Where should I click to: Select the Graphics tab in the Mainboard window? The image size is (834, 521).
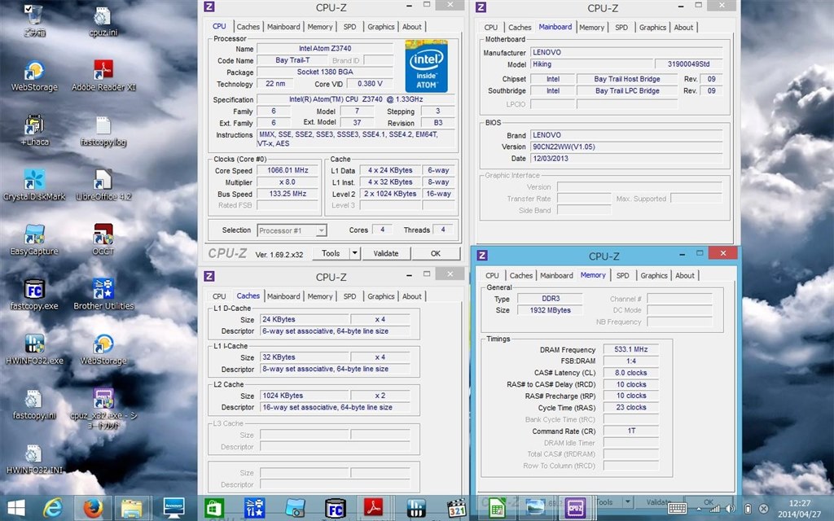click(x=652, y=27)
